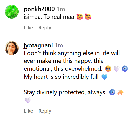Open jyotagnani's profile photo
Screen dimensions: 136x117
[x=12, y=48]
